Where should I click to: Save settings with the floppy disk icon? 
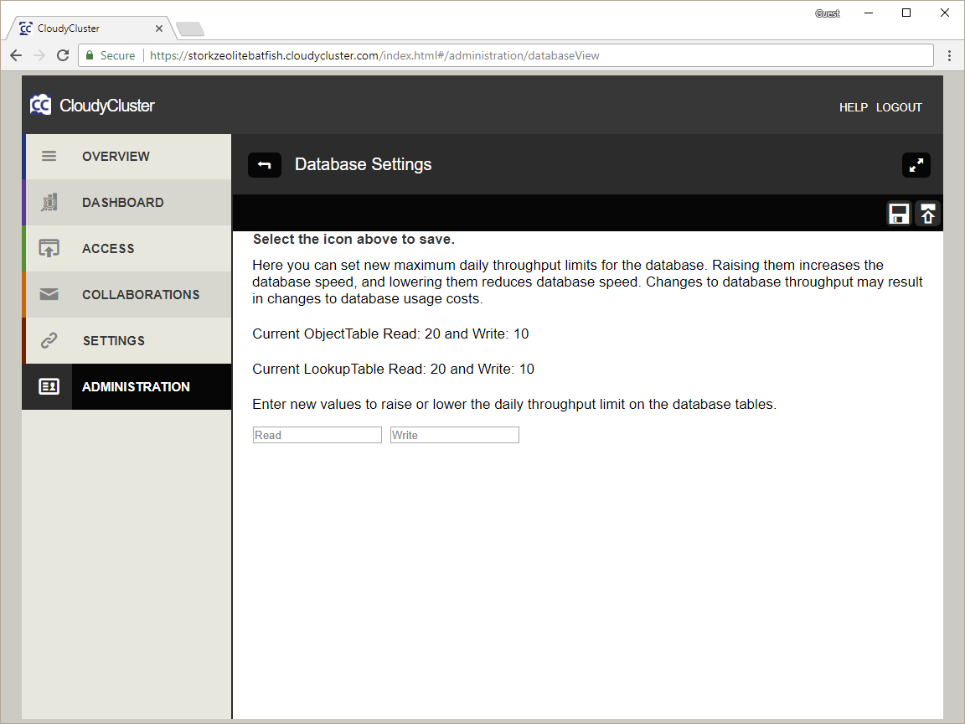pyautogui.click(x=899, y=215)
